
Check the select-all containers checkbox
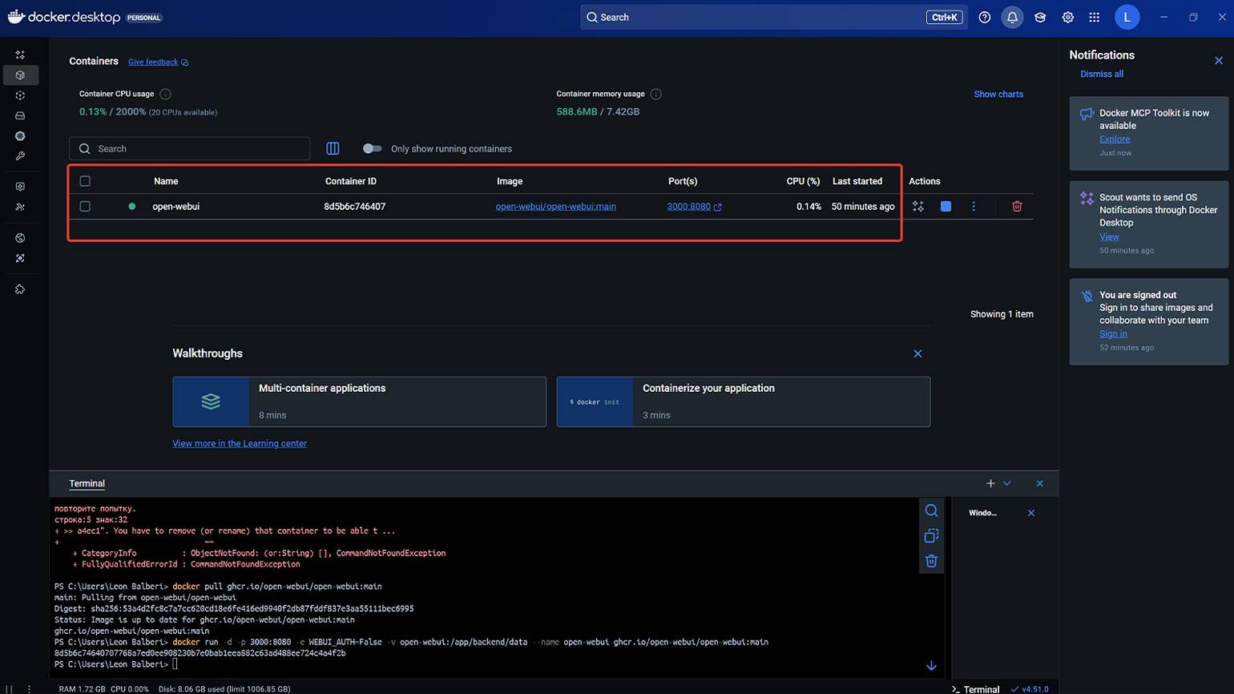pos(85,181)
